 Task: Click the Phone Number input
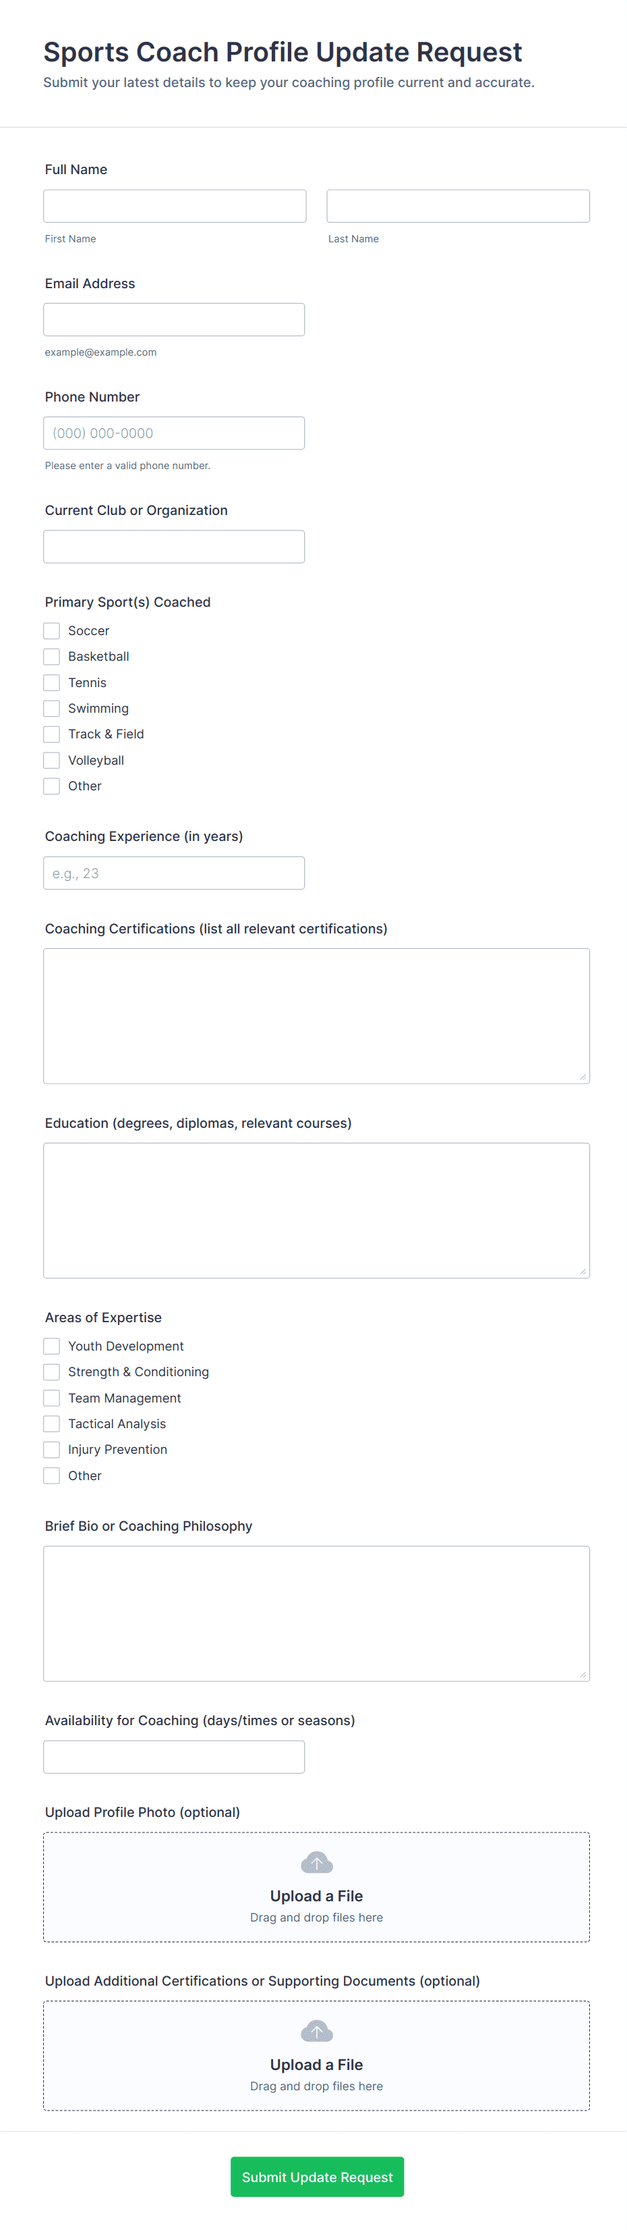[174, 433]
